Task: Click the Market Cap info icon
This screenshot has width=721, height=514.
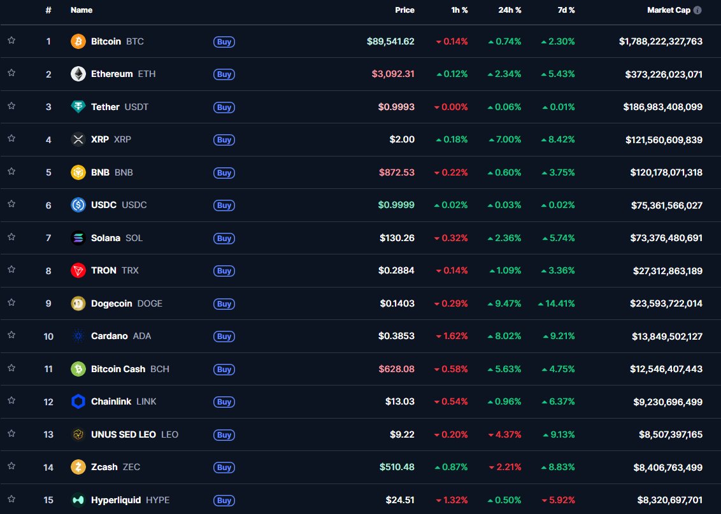Action: pyautogui.click(x=697, y=10)
